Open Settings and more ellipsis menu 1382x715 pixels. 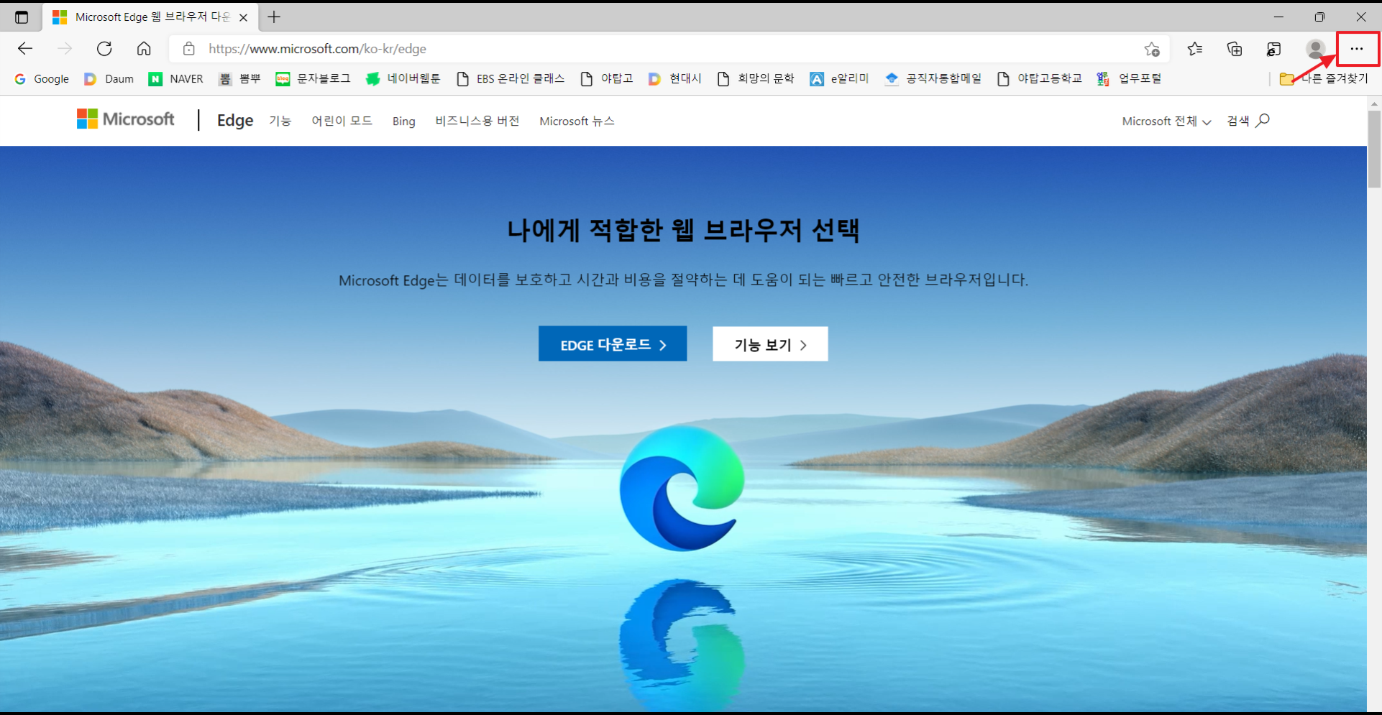point(1357,49)
